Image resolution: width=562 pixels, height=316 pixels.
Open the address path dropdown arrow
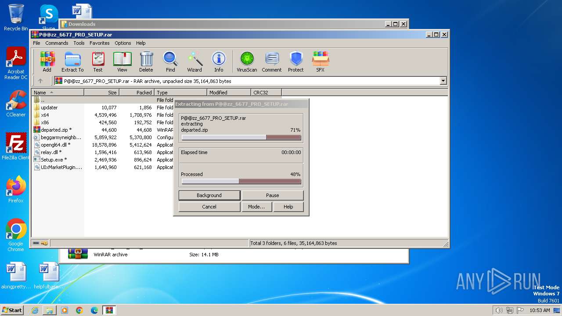(x=443, y=81)
